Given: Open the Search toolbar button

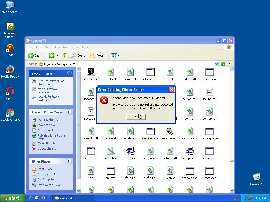Looking at the screenshot, I should coord(78,55).
